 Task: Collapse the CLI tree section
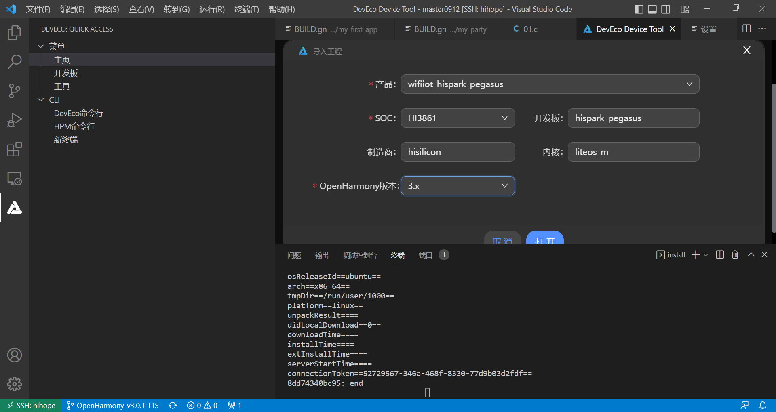(40, 99)
